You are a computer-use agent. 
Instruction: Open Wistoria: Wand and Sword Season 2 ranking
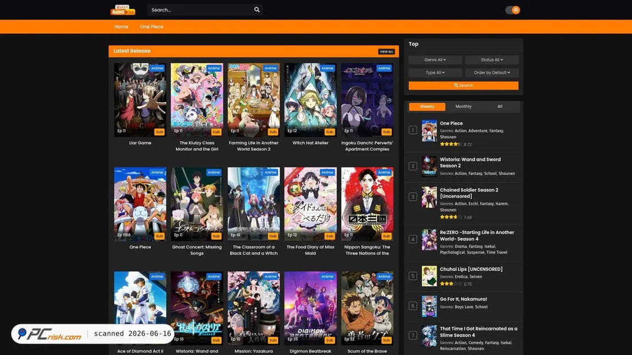click(470, 163)
